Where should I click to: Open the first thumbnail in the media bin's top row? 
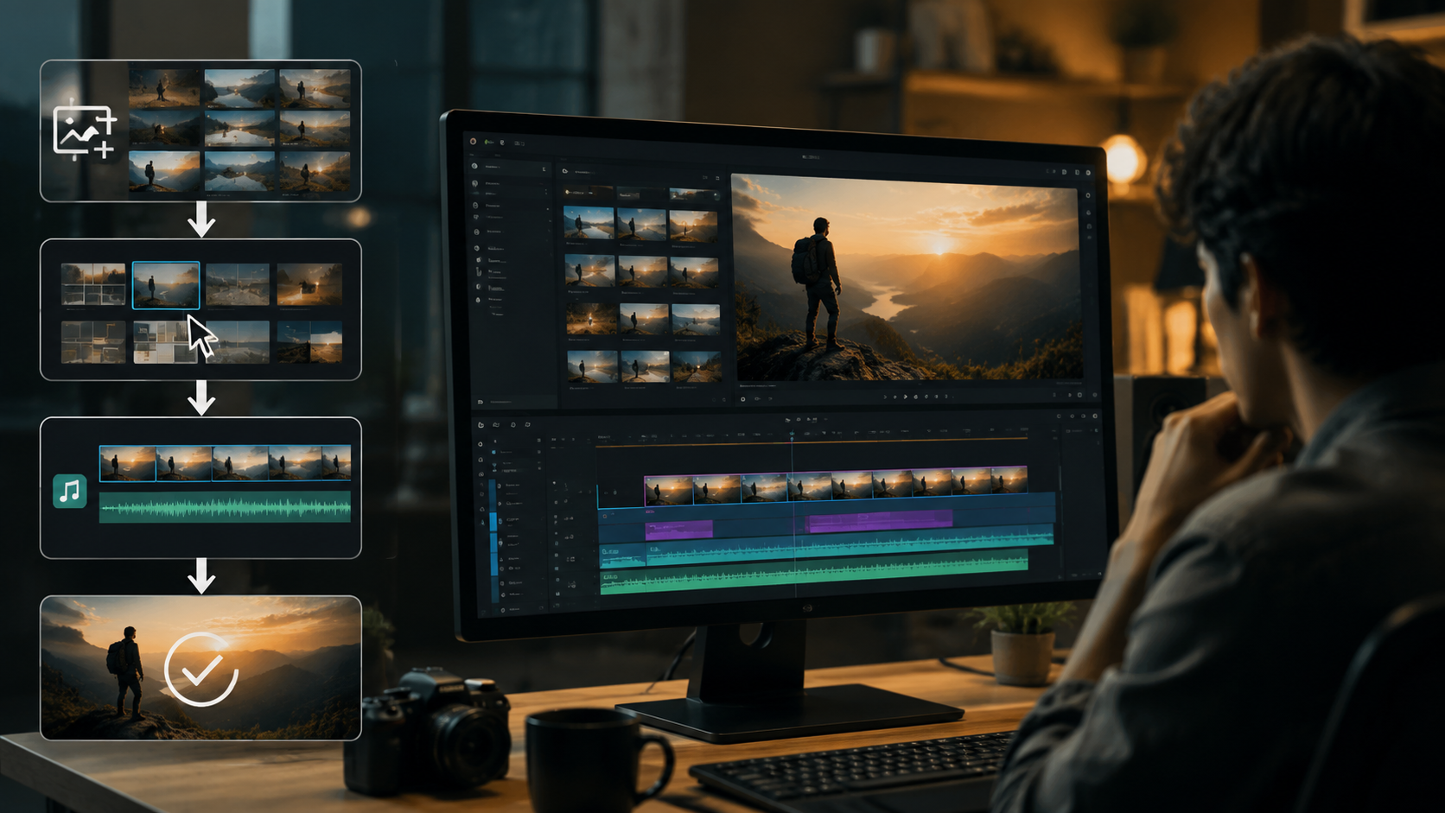tap(589, 224)
